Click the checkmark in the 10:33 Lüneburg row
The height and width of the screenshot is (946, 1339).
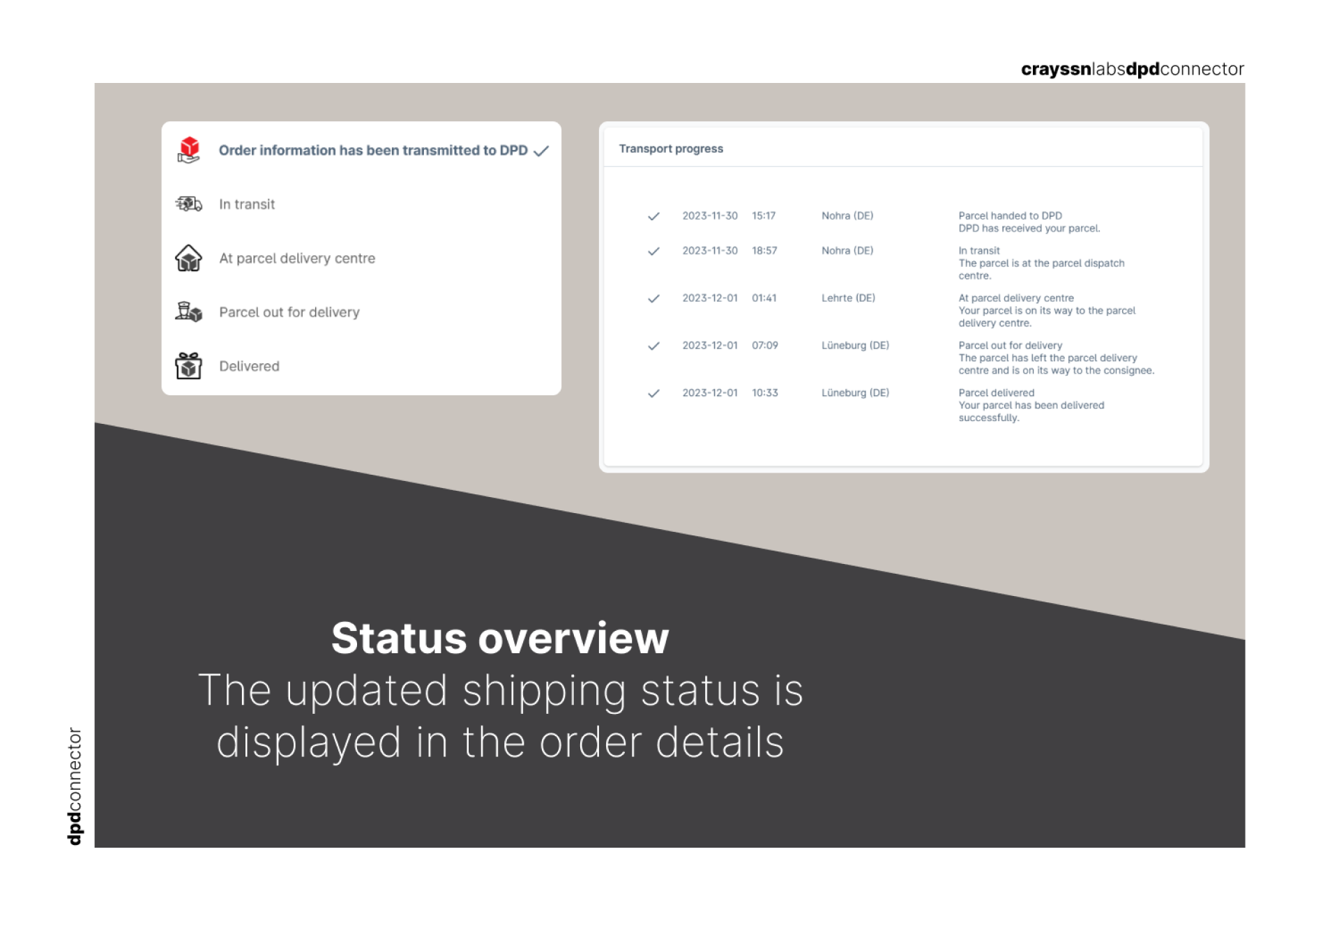[x=653, y=393]
